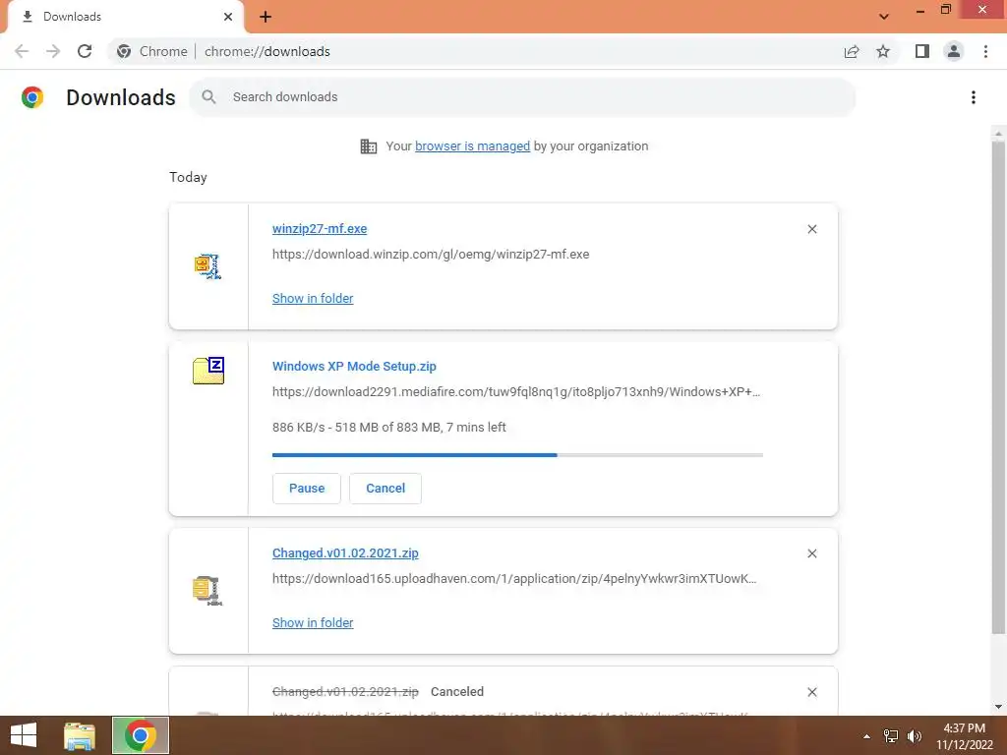Open the taskbar clock and date
The width and height of the screenshot is (1007, 755).
[x=964, y=736]
